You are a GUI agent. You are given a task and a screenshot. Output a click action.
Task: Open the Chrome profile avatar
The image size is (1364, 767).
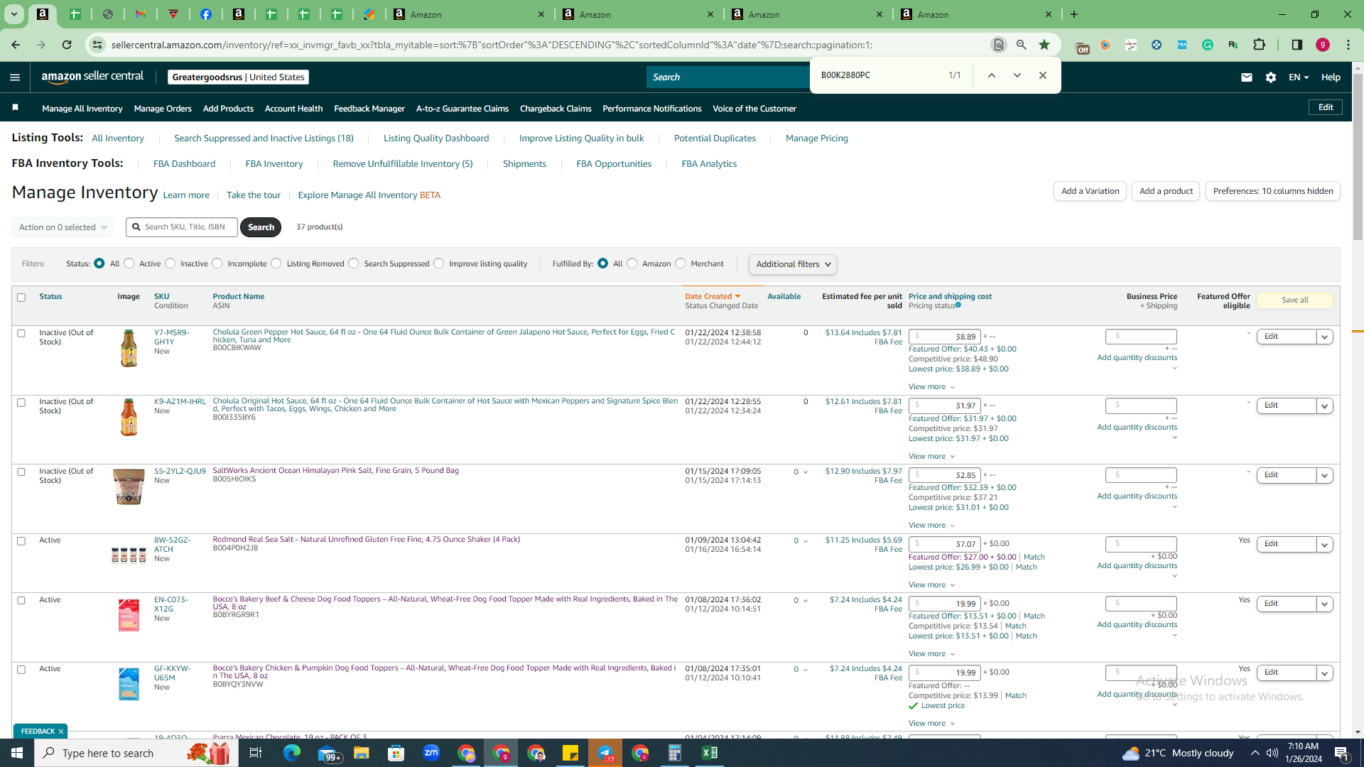click(1323, 45)
